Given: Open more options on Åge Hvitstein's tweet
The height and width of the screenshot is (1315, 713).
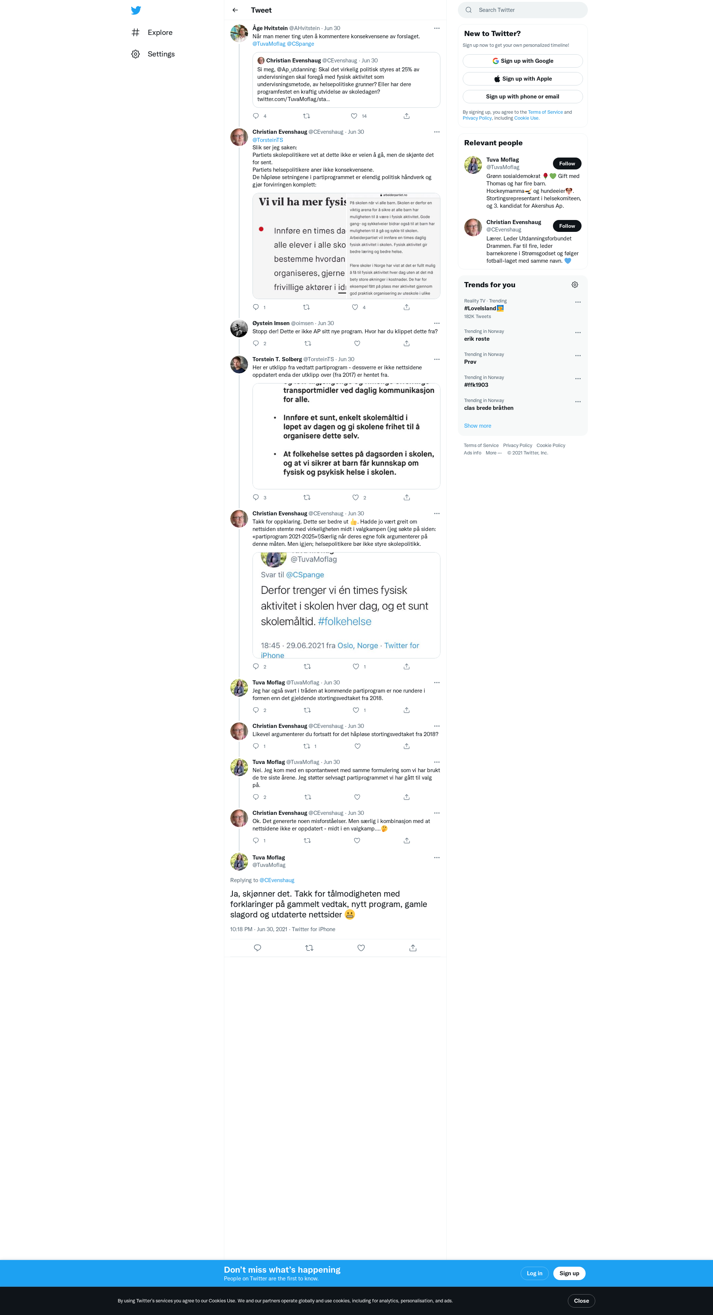Looking at the screenshot, I should point(437,28).
